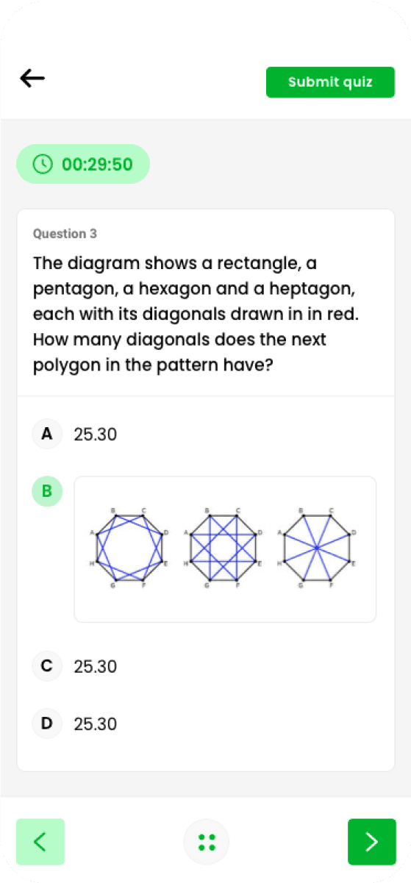The height and width of the screenshot is (883, 411).
Task: Go to the next question arrow
Action: (371, 842)
